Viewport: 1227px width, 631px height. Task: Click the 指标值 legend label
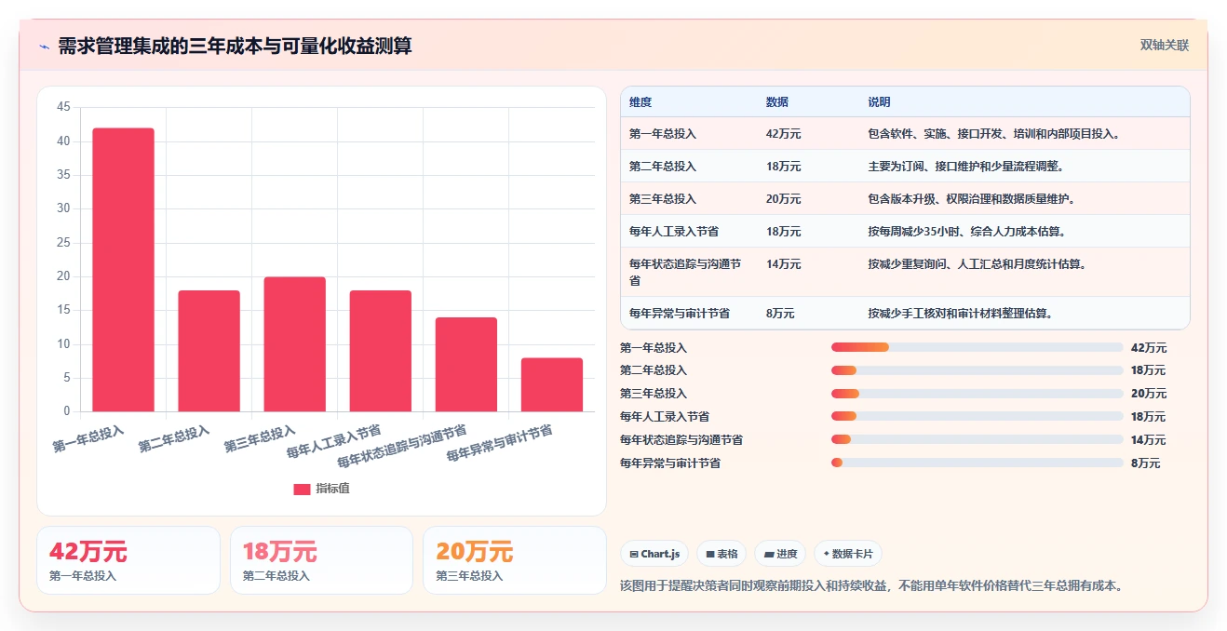[332, 489]
